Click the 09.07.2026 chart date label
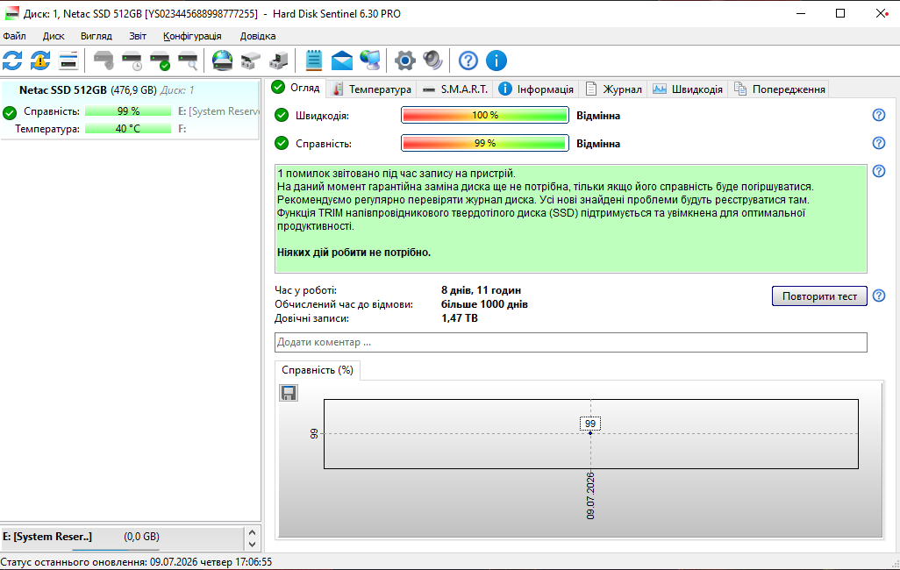The image size is (900, 570). (x=590, y=496)
